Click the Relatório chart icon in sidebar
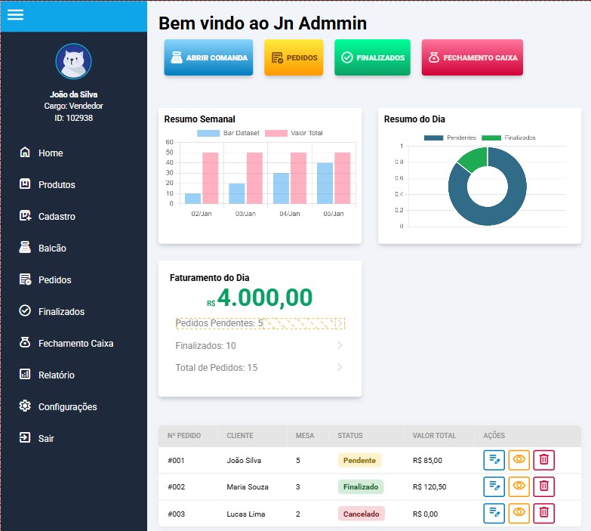Image resolution: width=591 pixels, height=531 pixels. click(25, 375)
